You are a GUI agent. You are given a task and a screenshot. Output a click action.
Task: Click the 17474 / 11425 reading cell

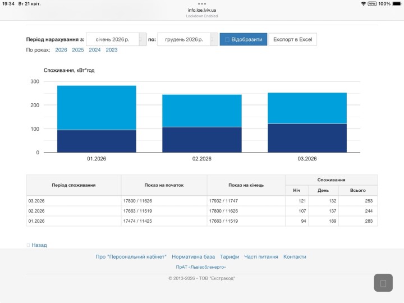coord(164,221)
